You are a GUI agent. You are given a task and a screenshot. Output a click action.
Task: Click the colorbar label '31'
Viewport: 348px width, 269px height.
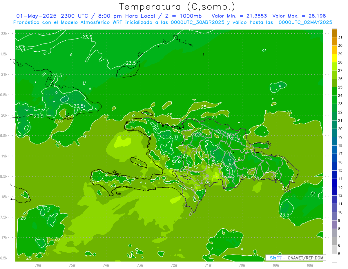pos(340,37)
